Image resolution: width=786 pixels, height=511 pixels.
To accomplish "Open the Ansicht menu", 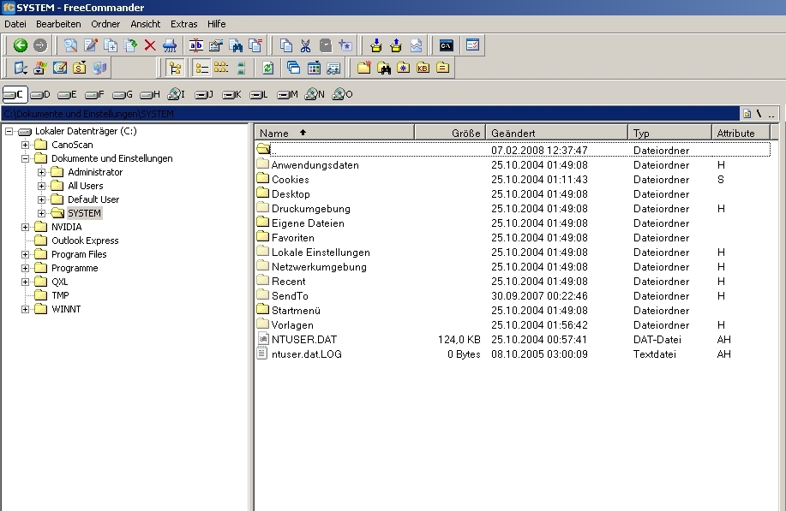I will tap(146, 24).
